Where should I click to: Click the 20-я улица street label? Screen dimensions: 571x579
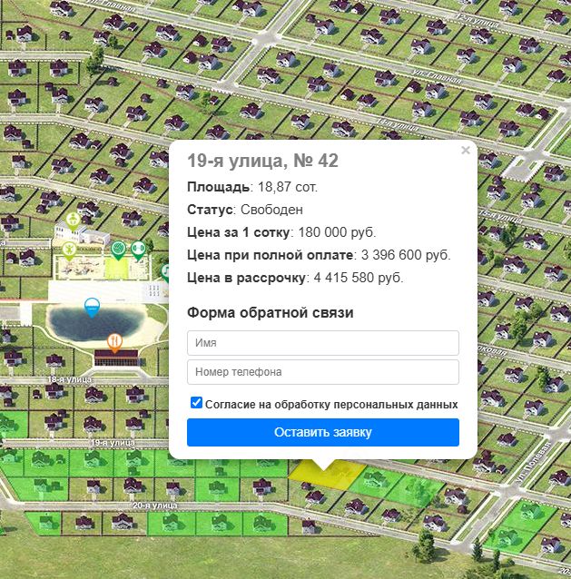[155, 505]
